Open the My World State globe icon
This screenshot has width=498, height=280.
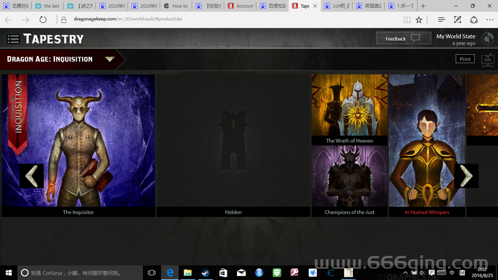pos(487,39)
